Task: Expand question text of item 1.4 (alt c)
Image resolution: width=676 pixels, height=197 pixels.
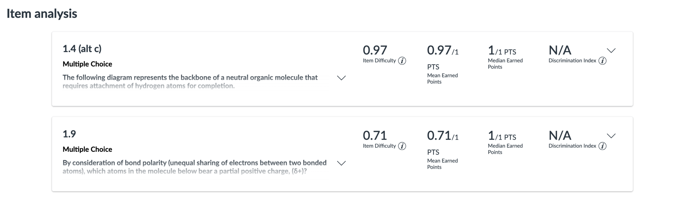Action: pos(341,78)
